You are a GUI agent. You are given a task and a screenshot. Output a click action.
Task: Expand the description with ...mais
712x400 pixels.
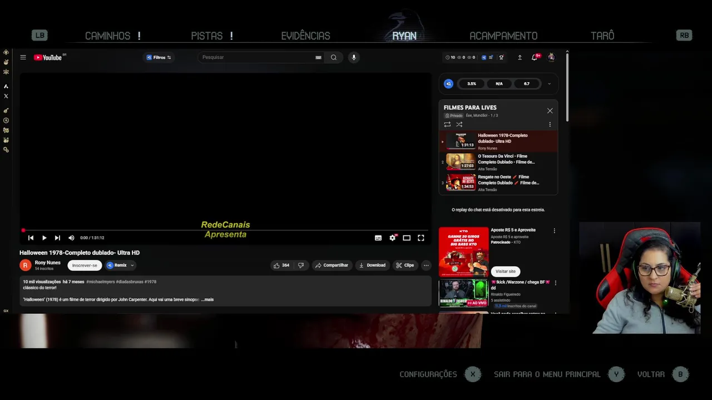click(207, 299)
